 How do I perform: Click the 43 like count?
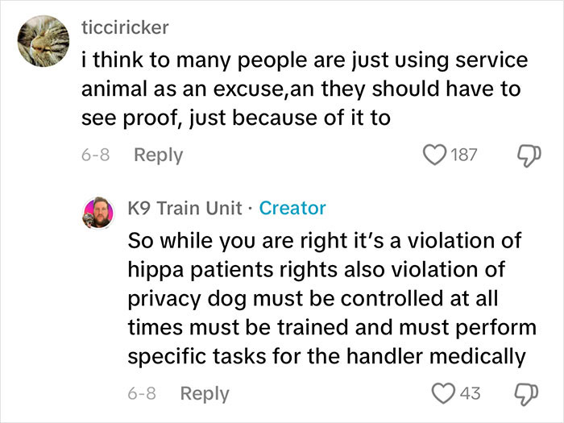pos(470,393)
